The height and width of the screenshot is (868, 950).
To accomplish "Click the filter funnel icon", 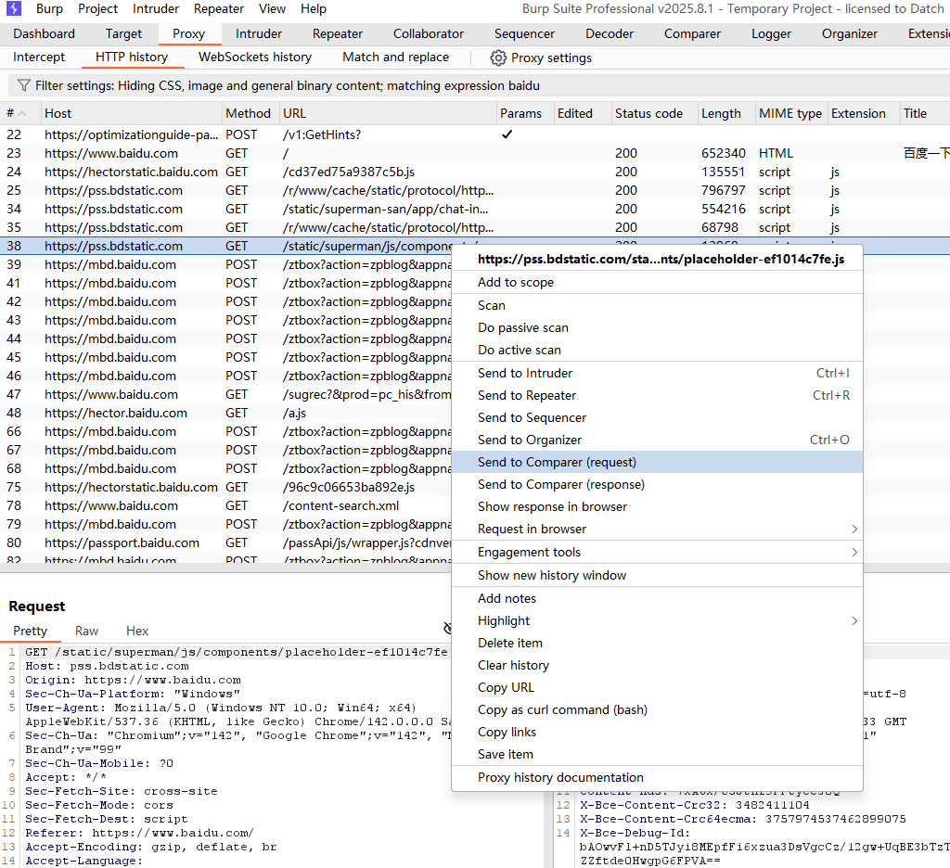I will pyautogui.click(x=23, y=85).
